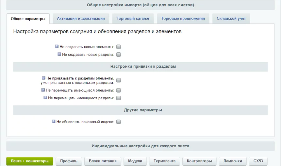Select the 'Торговые предложения' tab
The height and width of the screenshot is (166, 281).
pos(183,19)
